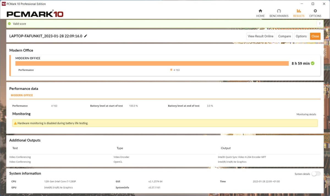Switch to the RESULTS section
Screen dimensions: 330x196
click(x=299, y=13)
